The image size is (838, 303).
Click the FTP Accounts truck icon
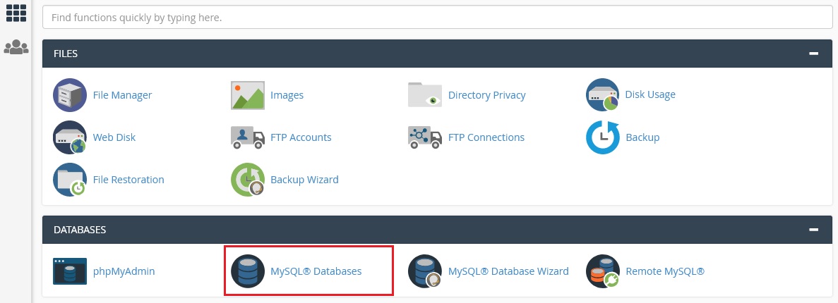coord(247,137)
